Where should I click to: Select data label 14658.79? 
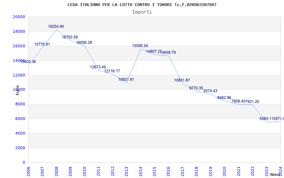168,52
